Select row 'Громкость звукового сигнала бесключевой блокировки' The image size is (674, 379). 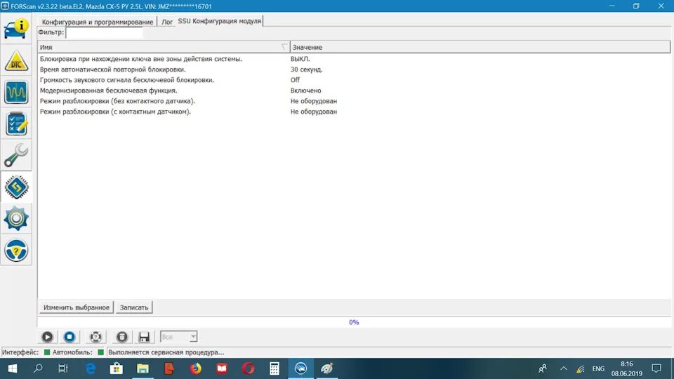[354, 80]
